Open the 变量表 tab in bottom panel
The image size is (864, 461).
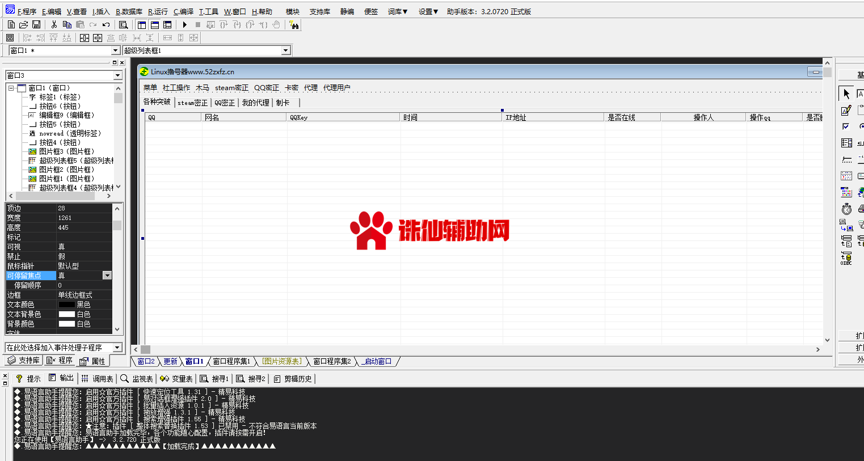(x=176, y=378)
